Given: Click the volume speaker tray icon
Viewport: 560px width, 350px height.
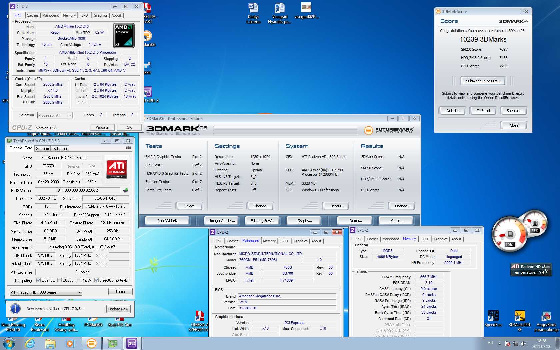Looking at the screenshot, I should pyautogui.click(x=523, y=344).
